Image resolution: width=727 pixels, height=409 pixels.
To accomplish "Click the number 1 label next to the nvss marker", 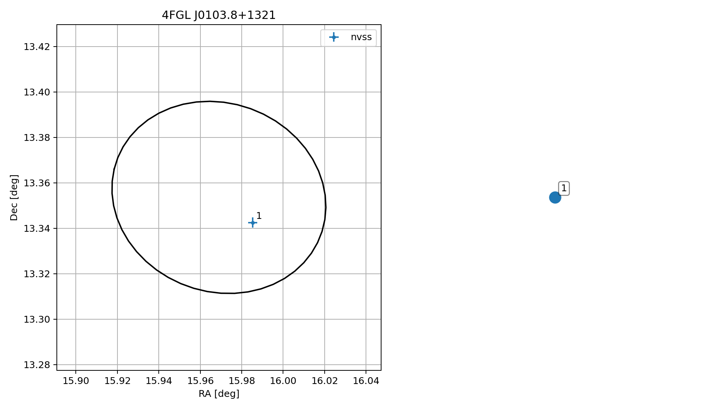I will (x=259, y=216).
